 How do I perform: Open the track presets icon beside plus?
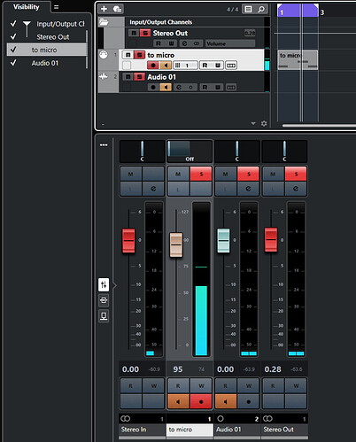click(x=117, y=9)
